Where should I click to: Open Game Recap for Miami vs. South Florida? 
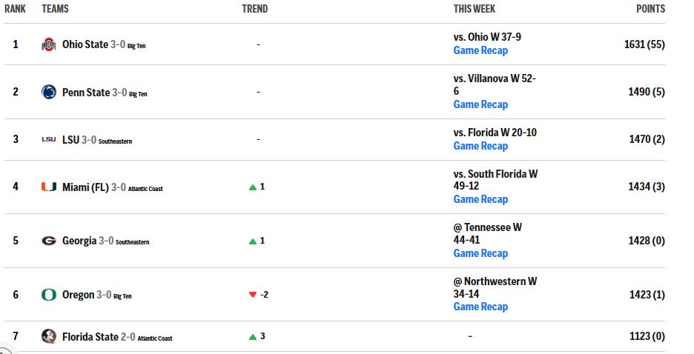coord(480,199)
